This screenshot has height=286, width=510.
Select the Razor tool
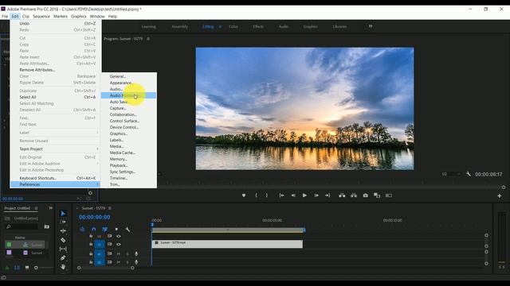63,240
